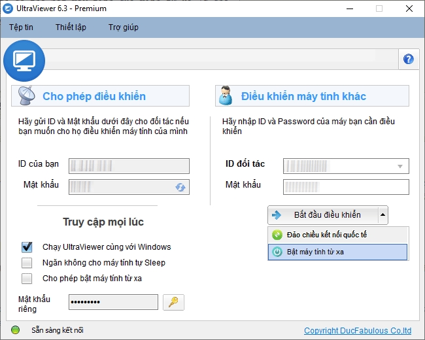Open the Thiết lập menu
The width and height of the screenshot is (425, 340).
point(71,27)
